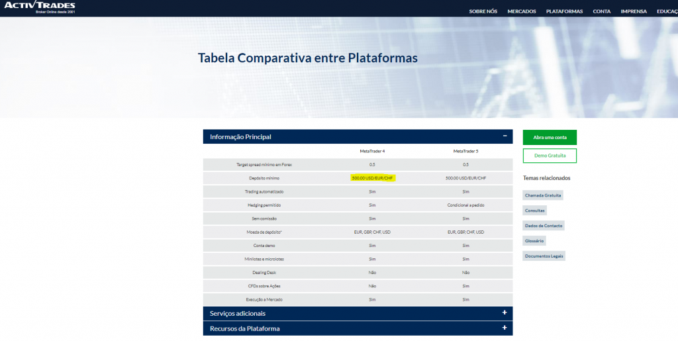
Task: Open the IMPRENSA menu
Action: point(634,12)
